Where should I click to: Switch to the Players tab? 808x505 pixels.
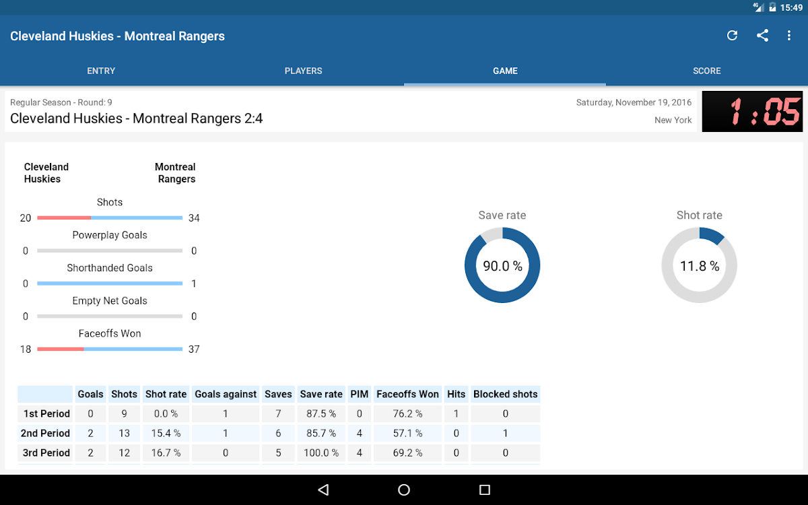(x=303, y=71)
